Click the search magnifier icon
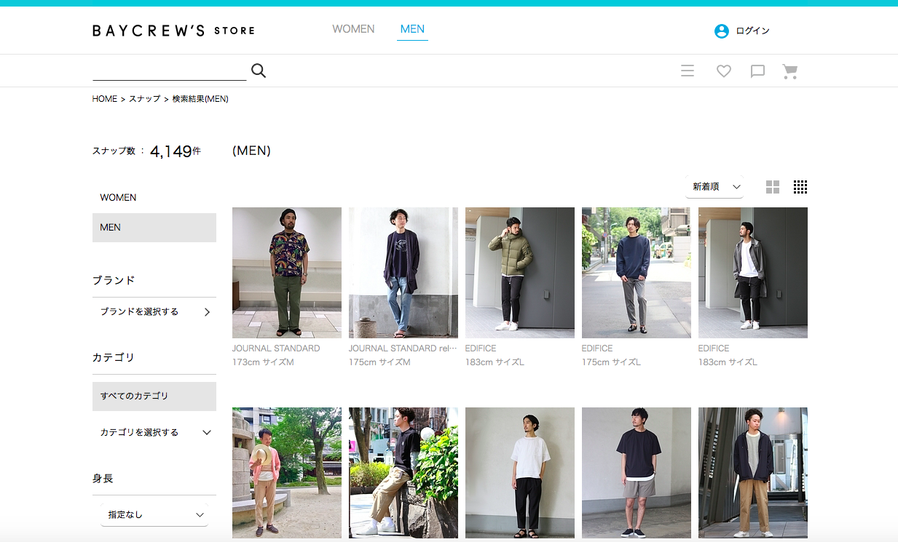This screenshot has height=542, width=898. click(x=259, y=71)
